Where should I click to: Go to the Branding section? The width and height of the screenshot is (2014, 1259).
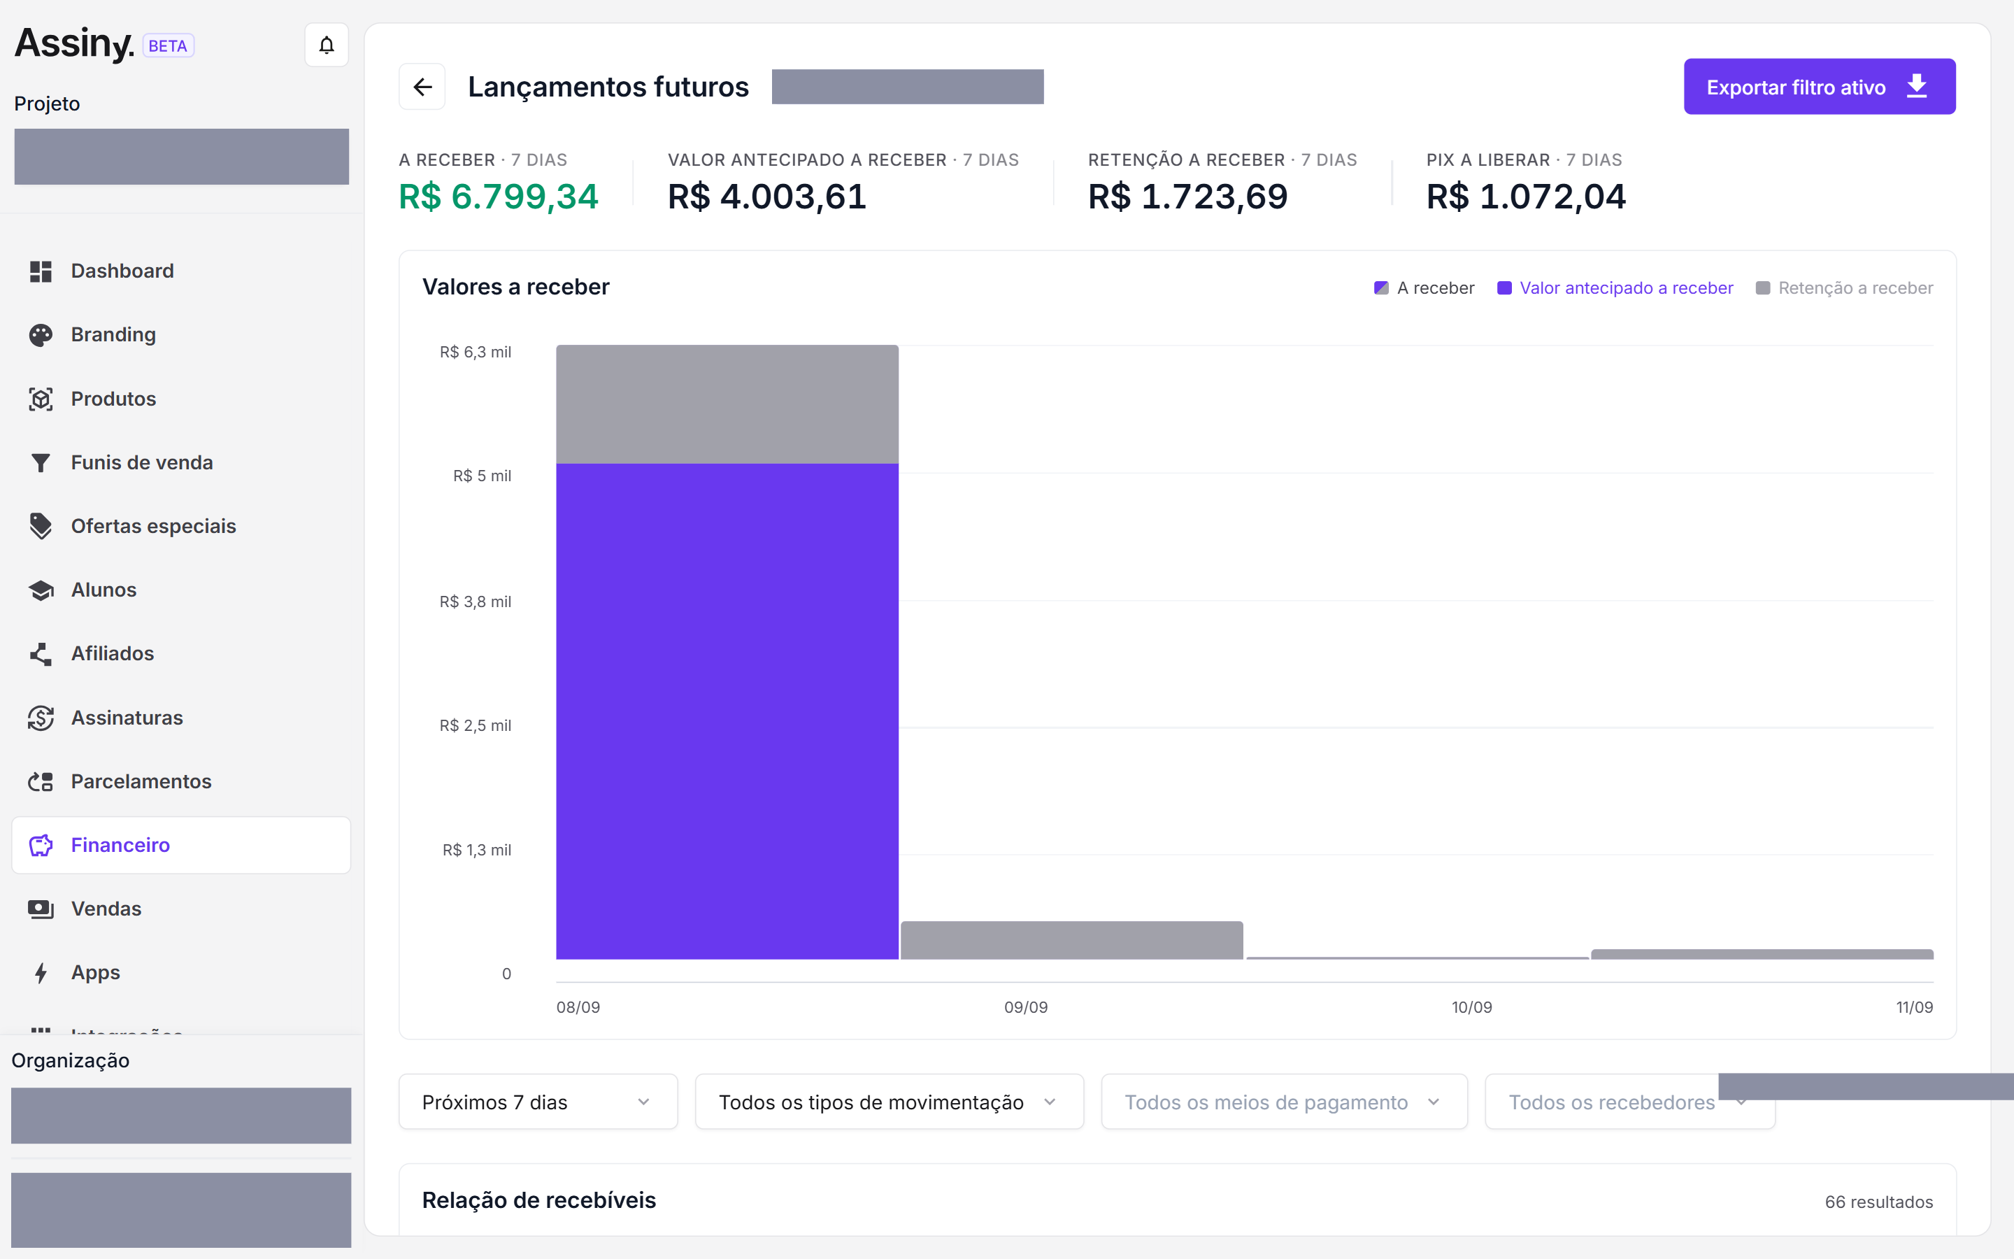(x=181, y=335)
